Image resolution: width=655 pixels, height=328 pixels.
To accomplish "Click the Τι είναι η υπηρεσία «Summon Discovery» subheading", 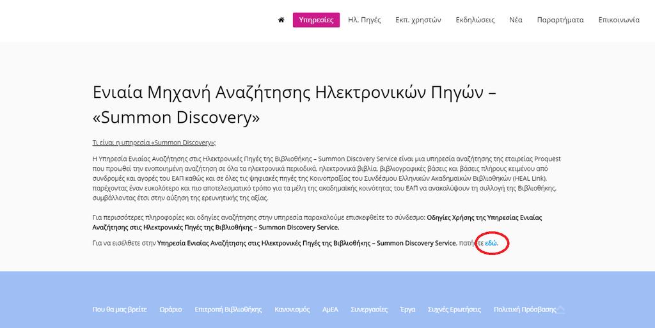I will 154,143.
